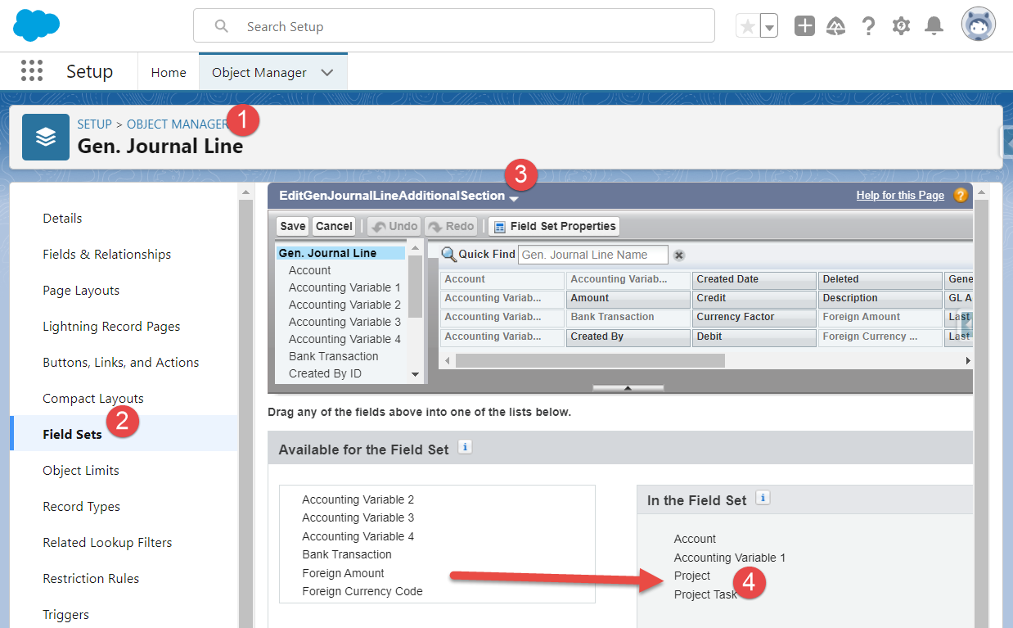The width and height of the screenshot is (1013, 628).
Task: Click the object tree list scrollbar down arrow
Action: (415, 374)
